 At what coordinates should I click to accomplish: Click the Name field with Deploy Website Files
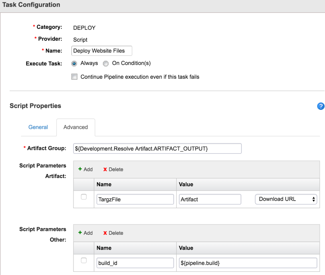click(x=102, y=51)
